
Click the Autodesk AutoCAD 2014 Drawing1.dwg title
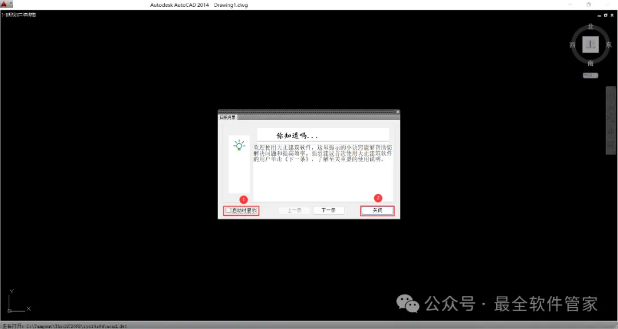(x=199, y=5)
